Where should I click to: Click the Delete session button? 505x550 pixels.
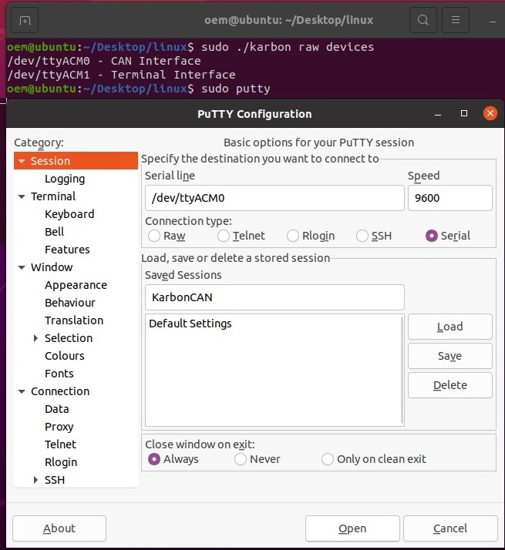pos(449,385)
